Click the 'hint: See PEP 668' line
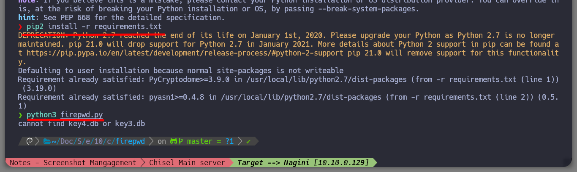The height and width of the screenshot is (172, 577). click(x=122, y=18)
